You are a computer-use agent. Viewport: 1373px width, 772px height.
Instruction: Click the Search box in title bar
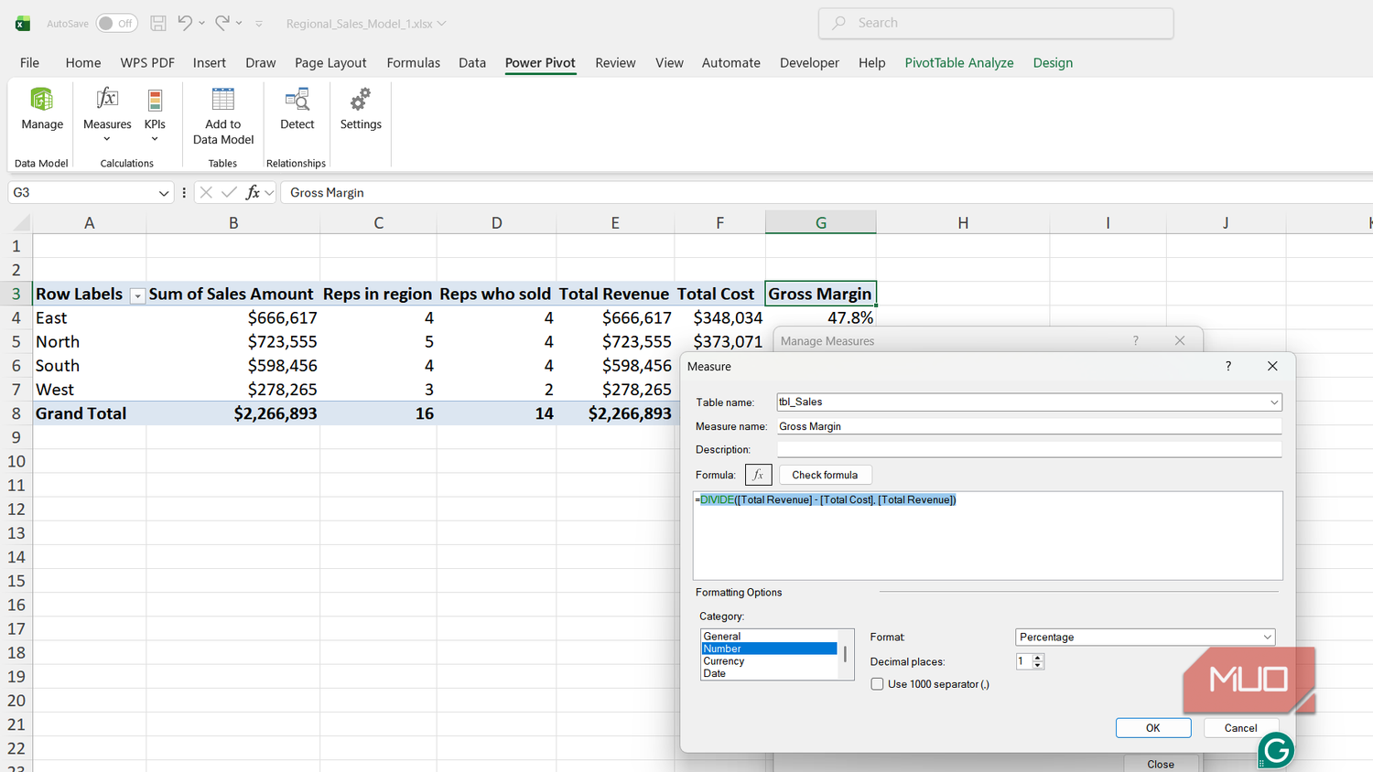tap(996, 23)
